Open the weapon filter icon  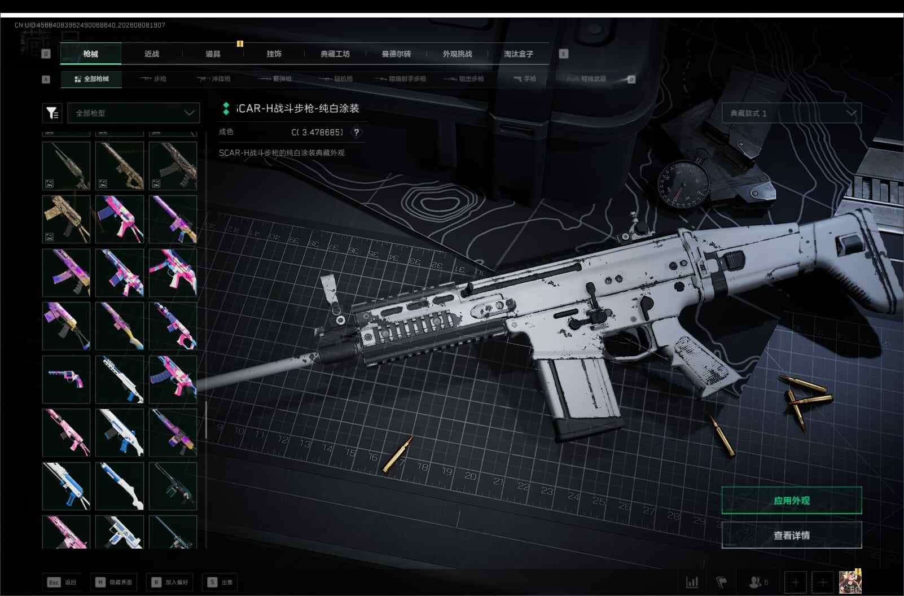click(x=52, y=113)
